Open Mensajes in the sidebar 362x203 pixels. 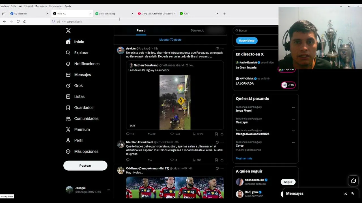tap(78, 75)
